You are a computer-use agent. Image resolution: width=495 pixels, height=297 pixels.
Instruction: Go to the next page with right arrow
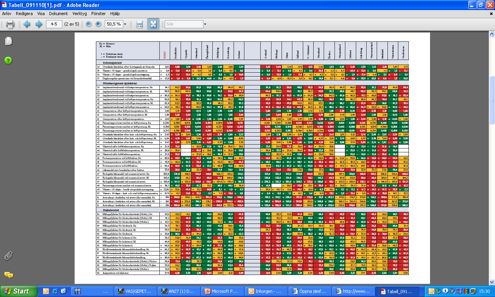39,24
